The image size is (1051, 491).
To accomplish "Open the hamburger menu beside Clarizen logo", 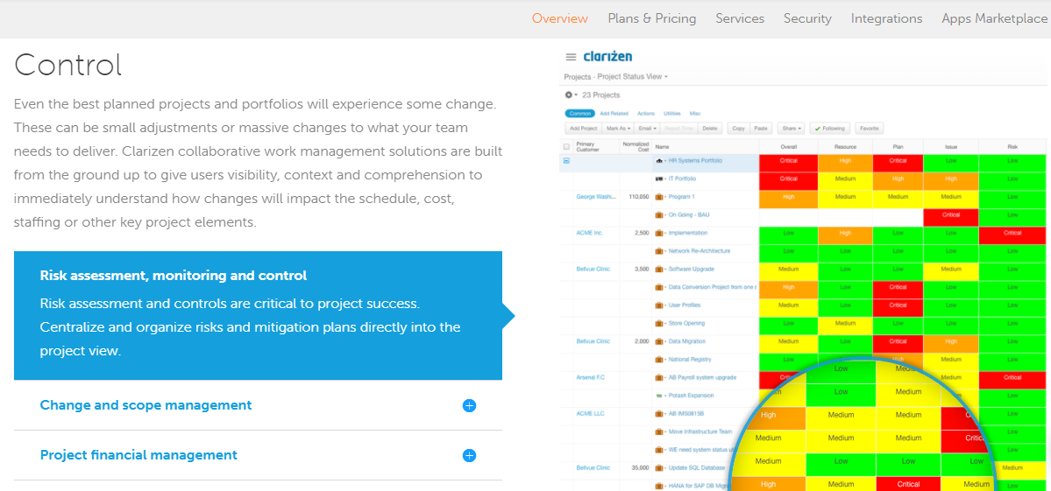I will [571, 57].
